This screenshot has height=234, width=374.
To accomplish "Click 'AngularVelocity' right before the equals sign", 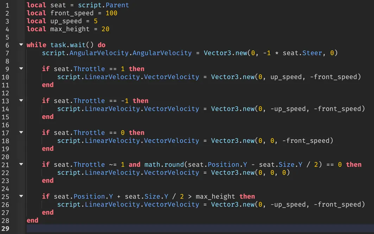I will tap(162, 53).
